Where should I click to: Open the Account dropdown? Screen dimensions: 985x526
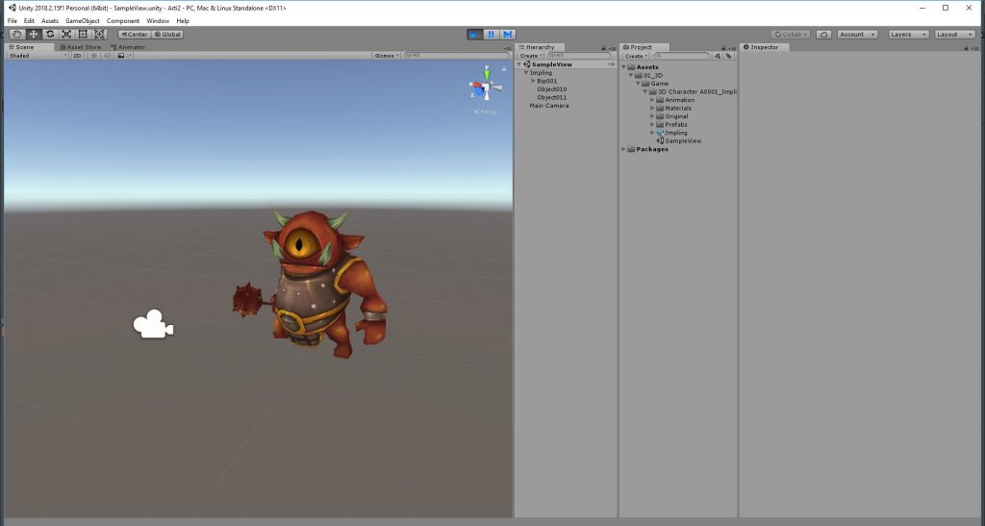(x=857, y=35)
